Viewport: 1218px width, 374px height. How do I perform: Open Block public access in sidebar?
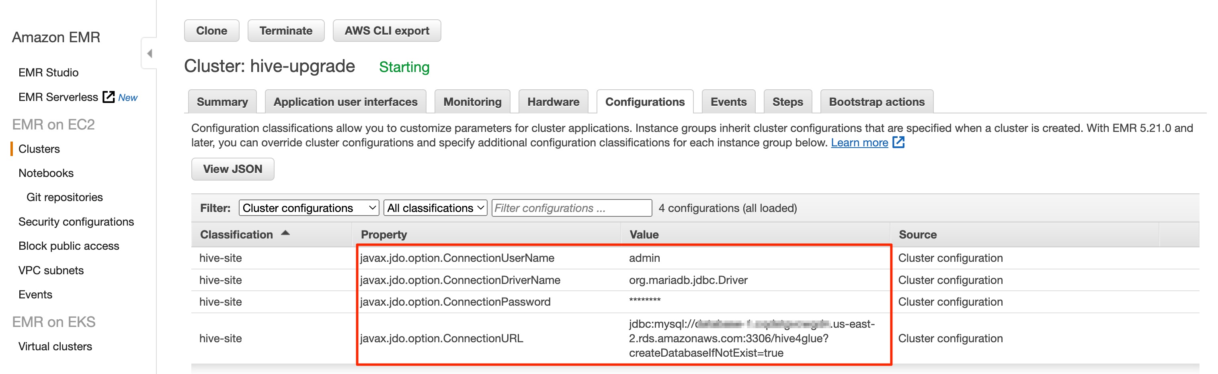click(x=69, y=246)
